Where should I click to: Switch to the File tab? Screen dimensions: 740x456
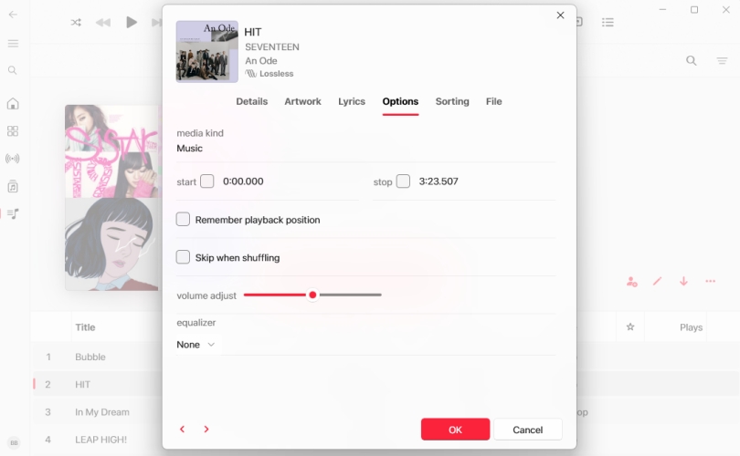point(493,101)
